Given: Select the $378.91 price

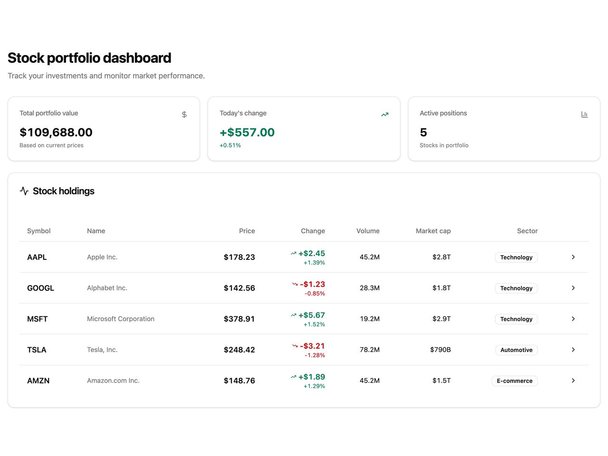Looking at the screenshot, I should point(239,319).
